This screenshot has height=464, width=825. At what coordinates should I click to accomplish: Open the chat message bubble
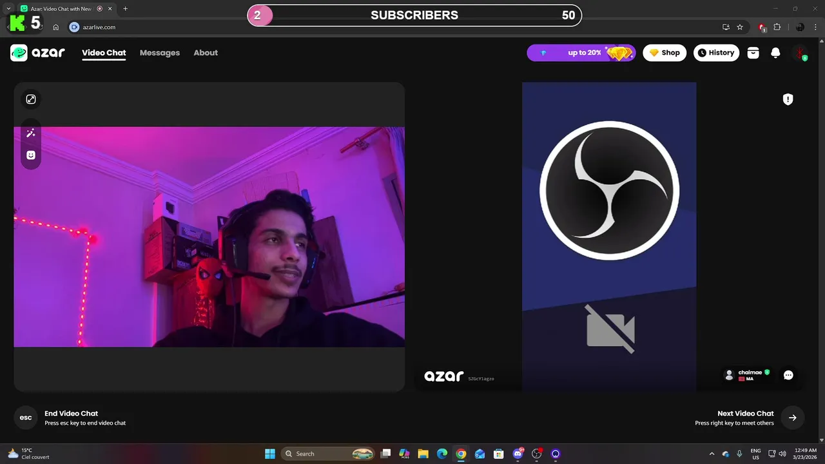(x=788, y=375)
